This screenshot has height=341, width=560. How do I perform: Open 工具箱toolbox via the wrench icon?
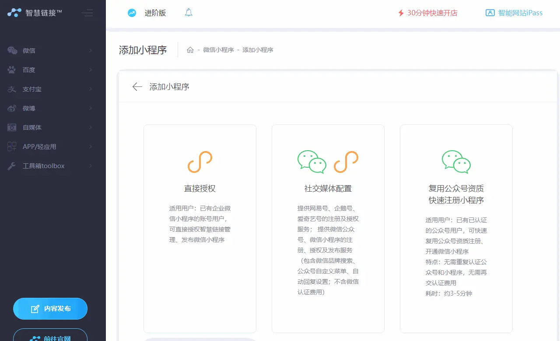coord(13,166)
